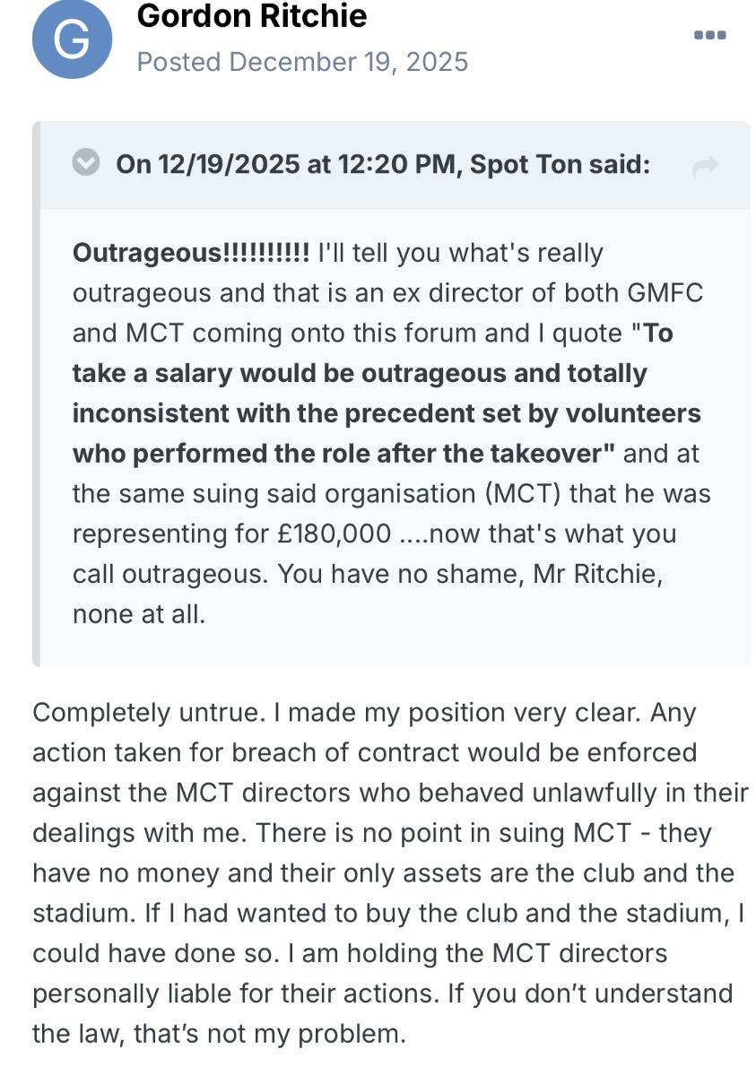The height and width of the screenshot is (1076, 756).
Task: Click the word Posted beside the date
Action: click(178, 62)
